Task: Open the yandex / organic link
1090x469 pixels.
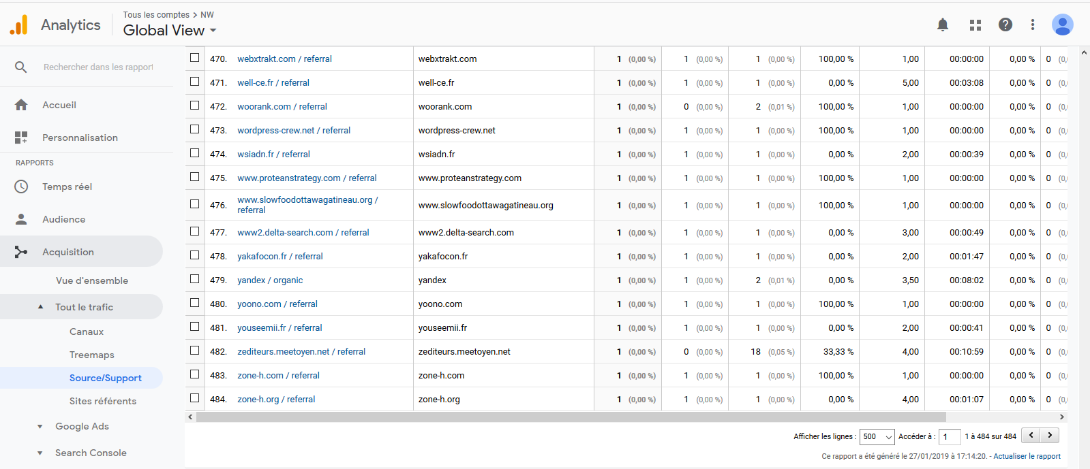Action: (x=270, y=280)
